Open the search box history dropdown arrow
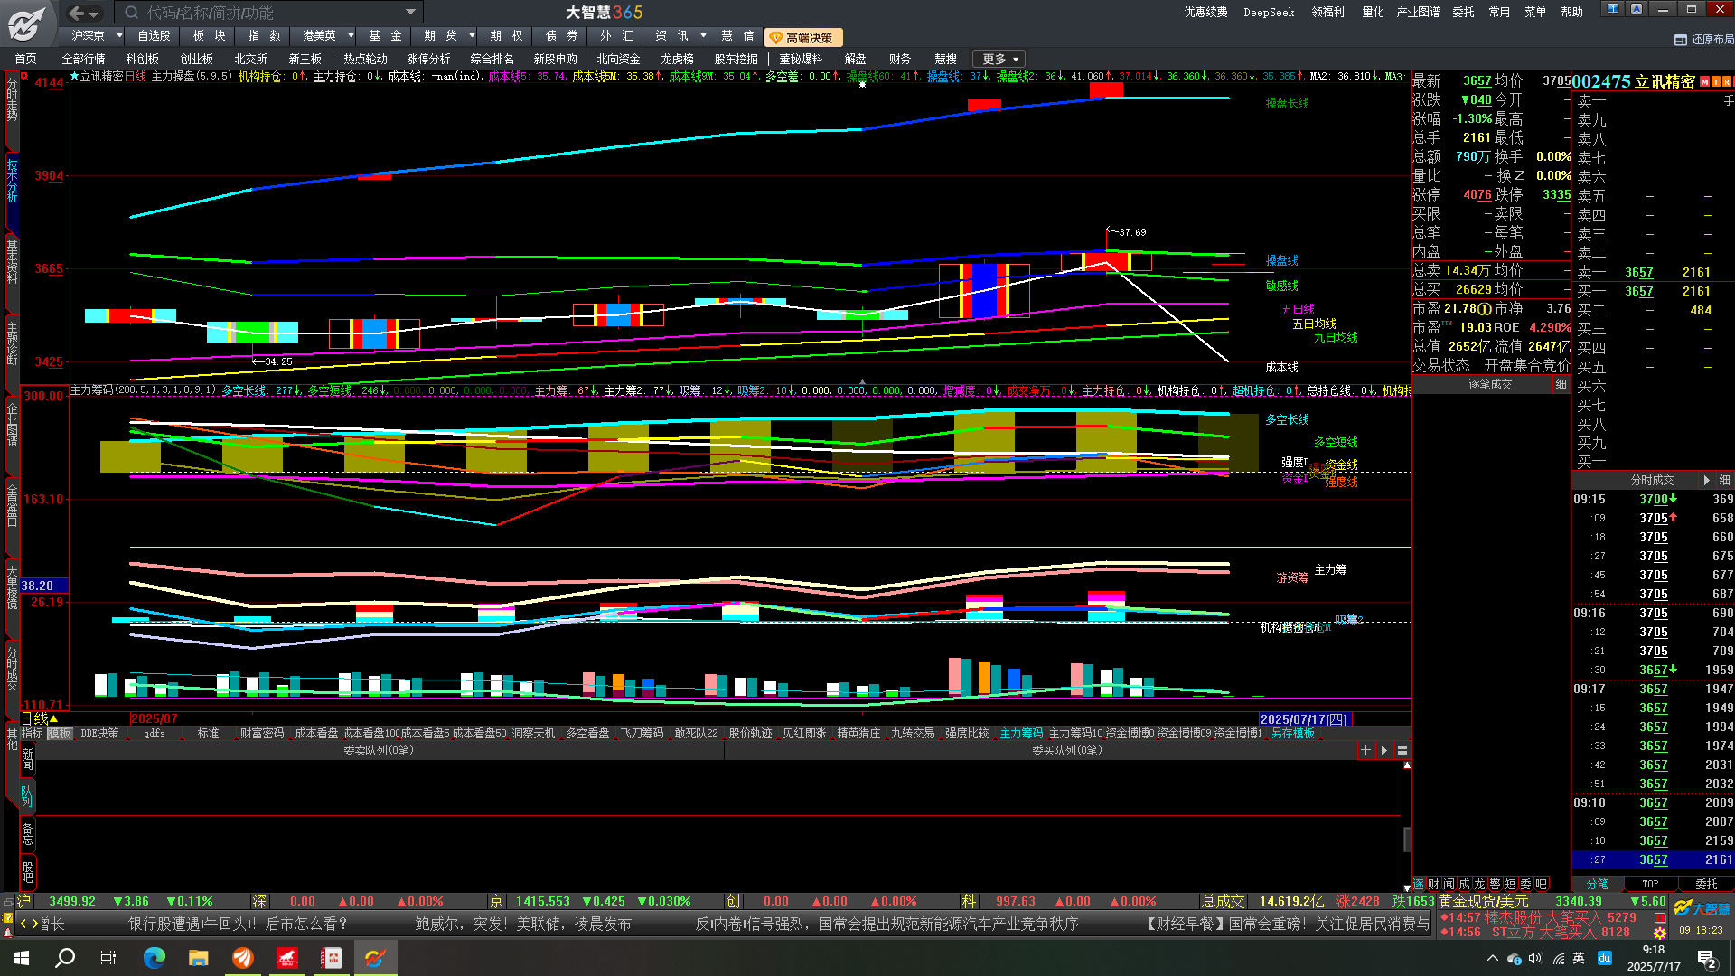 coord(411,13)
